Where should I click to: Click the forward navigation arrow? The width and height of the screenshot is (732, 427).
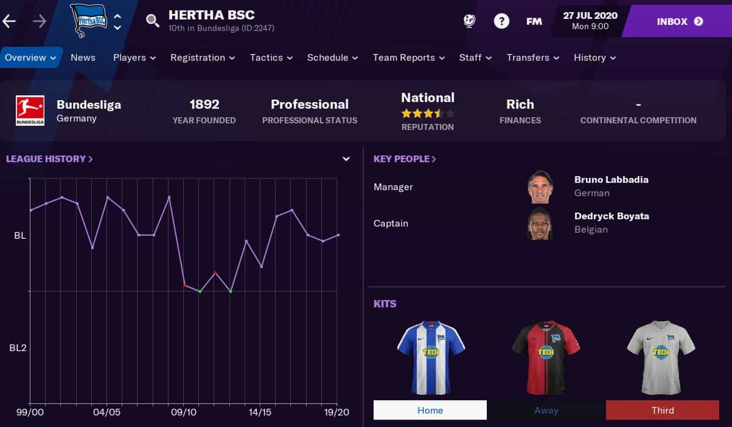[x=40, y=22]
